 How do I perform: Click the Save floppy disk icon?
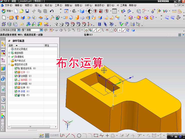pos(27,11)
